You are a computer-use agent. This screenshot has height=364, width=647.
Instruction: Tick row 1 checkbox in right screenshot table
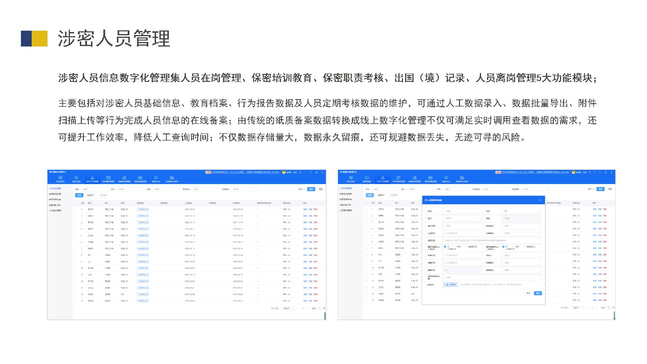click(x=367, y=209)
